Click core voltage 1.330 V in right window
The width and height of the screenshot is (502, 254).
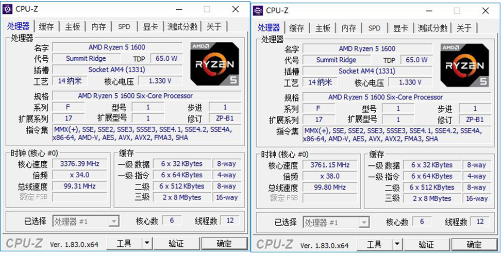(410, 82)
